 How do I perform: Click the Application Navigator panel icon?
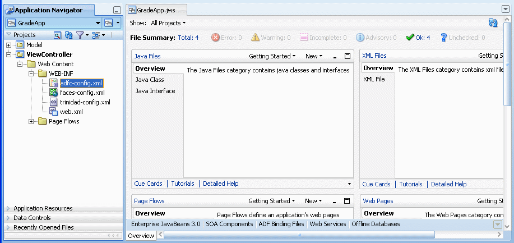tap(10, 10)
